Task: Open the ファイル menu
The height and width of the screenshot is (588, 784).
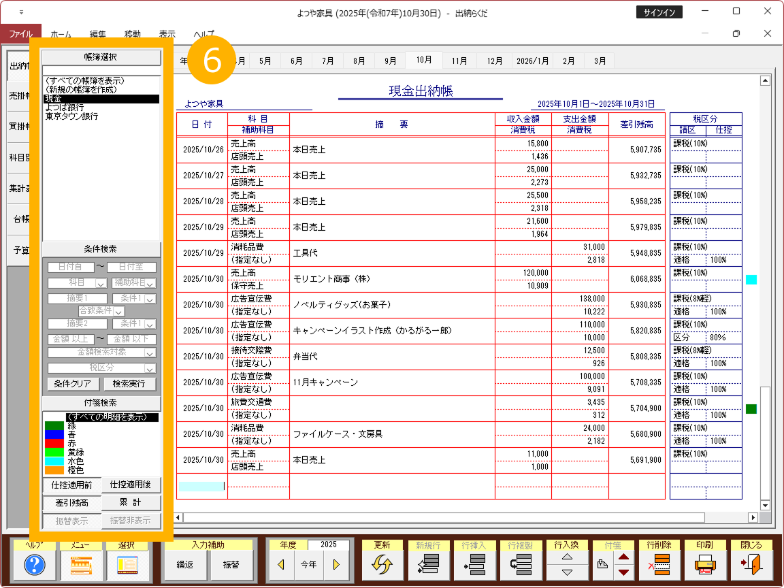Action: tap(20, 33)
